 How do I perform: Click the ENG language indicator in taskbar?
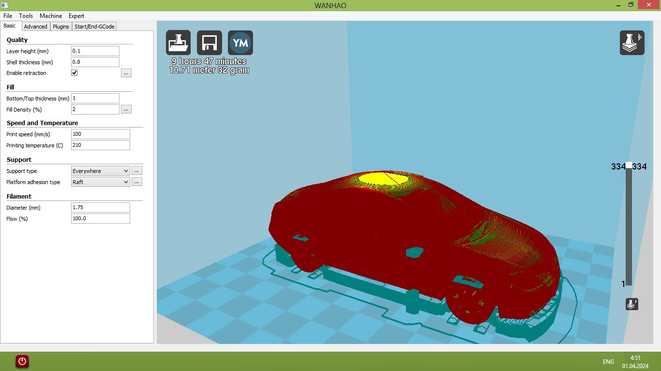click(x=608, y=361)
